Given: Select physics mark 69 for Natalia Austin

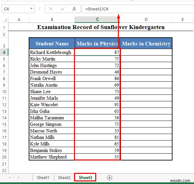Looking at the screenshot, I should pyautogui.click(x=97, y=85).
